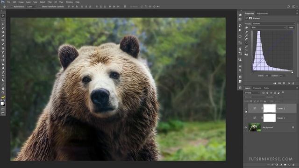Viewport: 299px width, 168px height.
Task: Click reset to adjustment defaults icon
Action: tap(284, 84)
